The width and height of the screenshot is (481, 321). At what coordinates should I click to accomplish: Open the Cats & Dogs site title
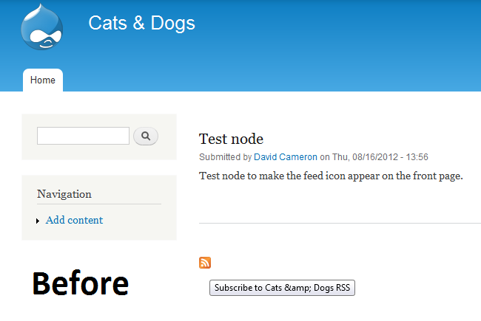142,24
